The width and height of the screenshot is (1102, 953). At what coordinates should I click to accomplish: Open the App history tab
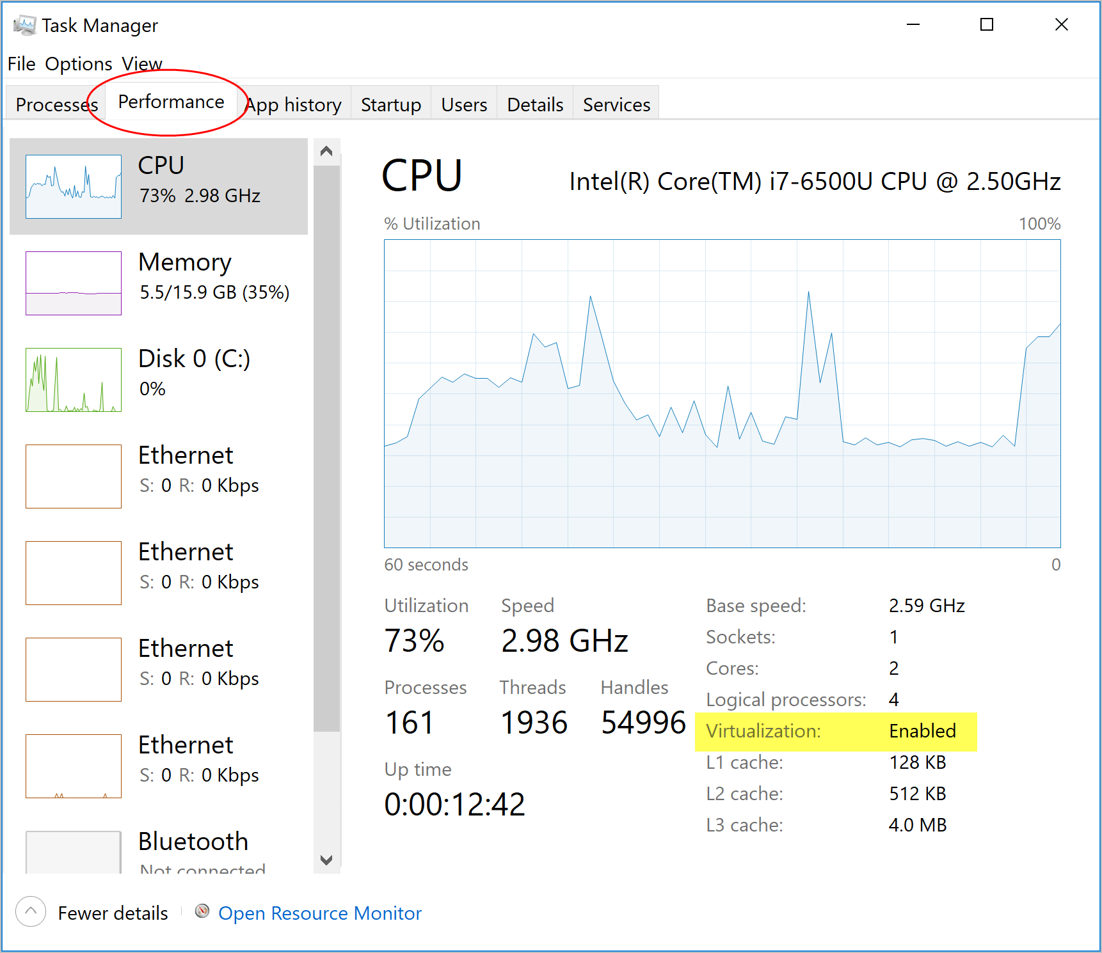pos(294,104)
